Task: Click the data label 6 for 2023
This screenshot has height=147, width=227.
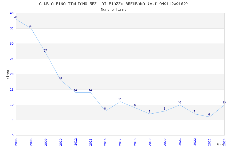Action: click(209, 115)
